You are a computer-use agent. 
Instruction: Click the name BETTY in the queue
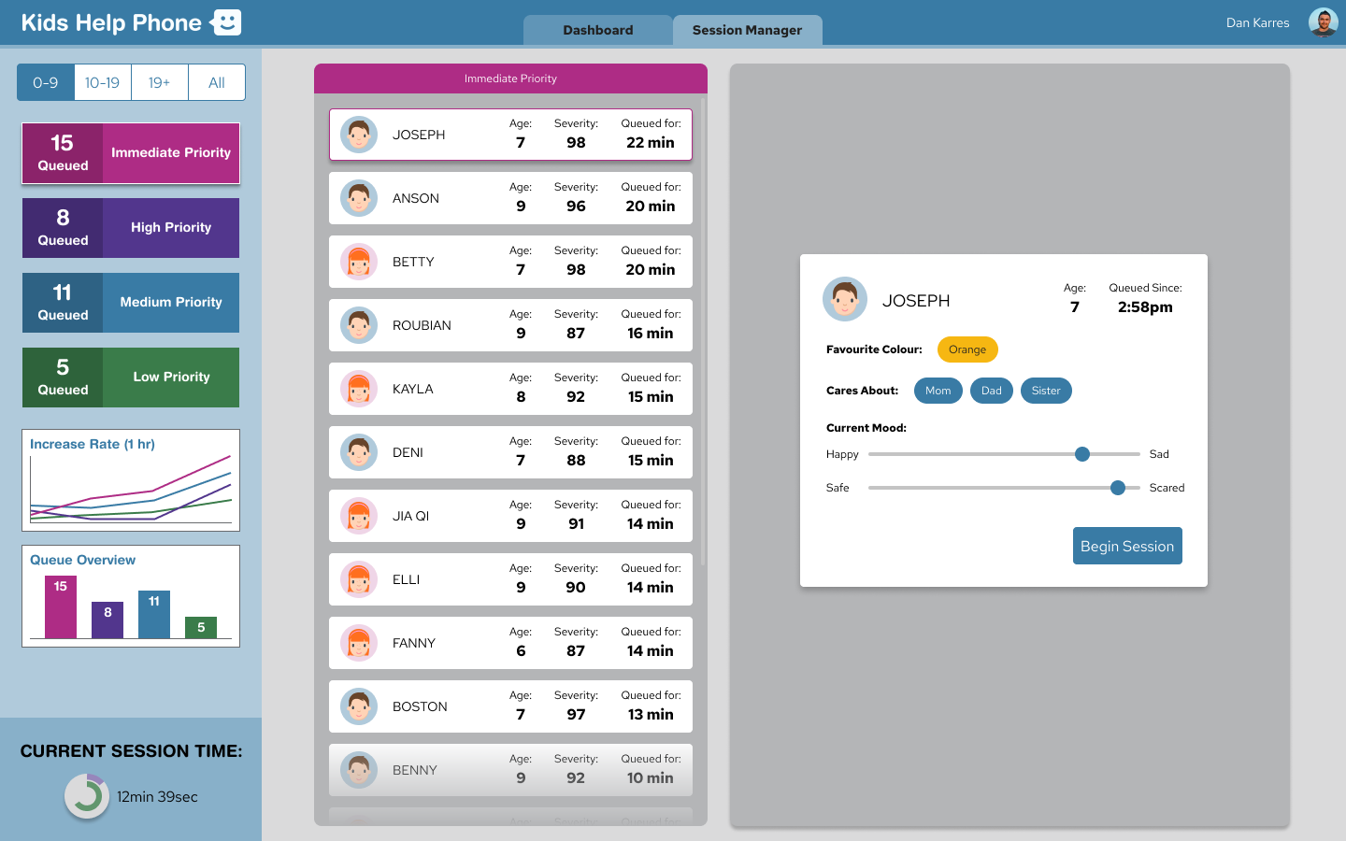pos(413,262)
